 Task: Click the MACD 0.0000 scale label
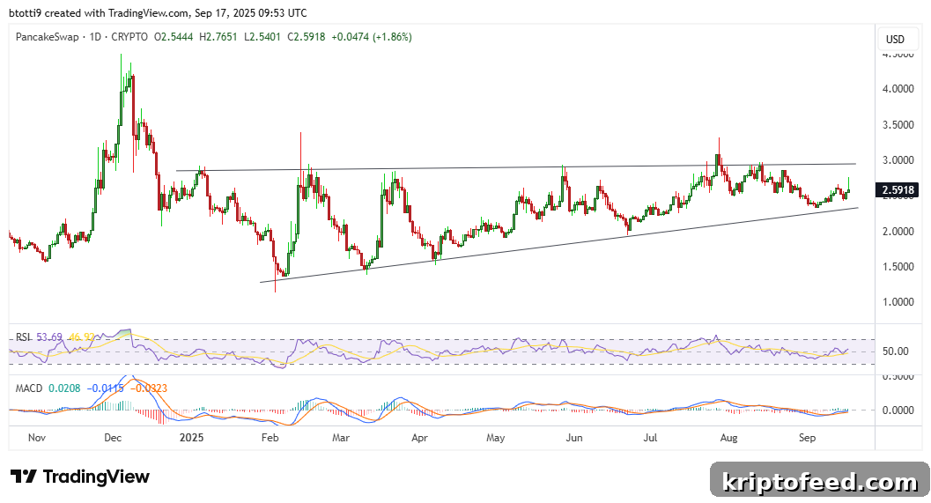pos(898,411)
